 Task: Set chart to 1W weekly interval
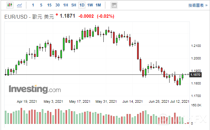[x=90, y=5]
